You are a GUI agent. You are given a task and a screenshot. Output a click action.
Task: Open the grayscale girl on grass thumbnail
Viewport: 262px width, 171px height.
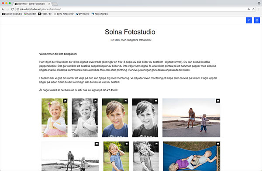(146, 156)
